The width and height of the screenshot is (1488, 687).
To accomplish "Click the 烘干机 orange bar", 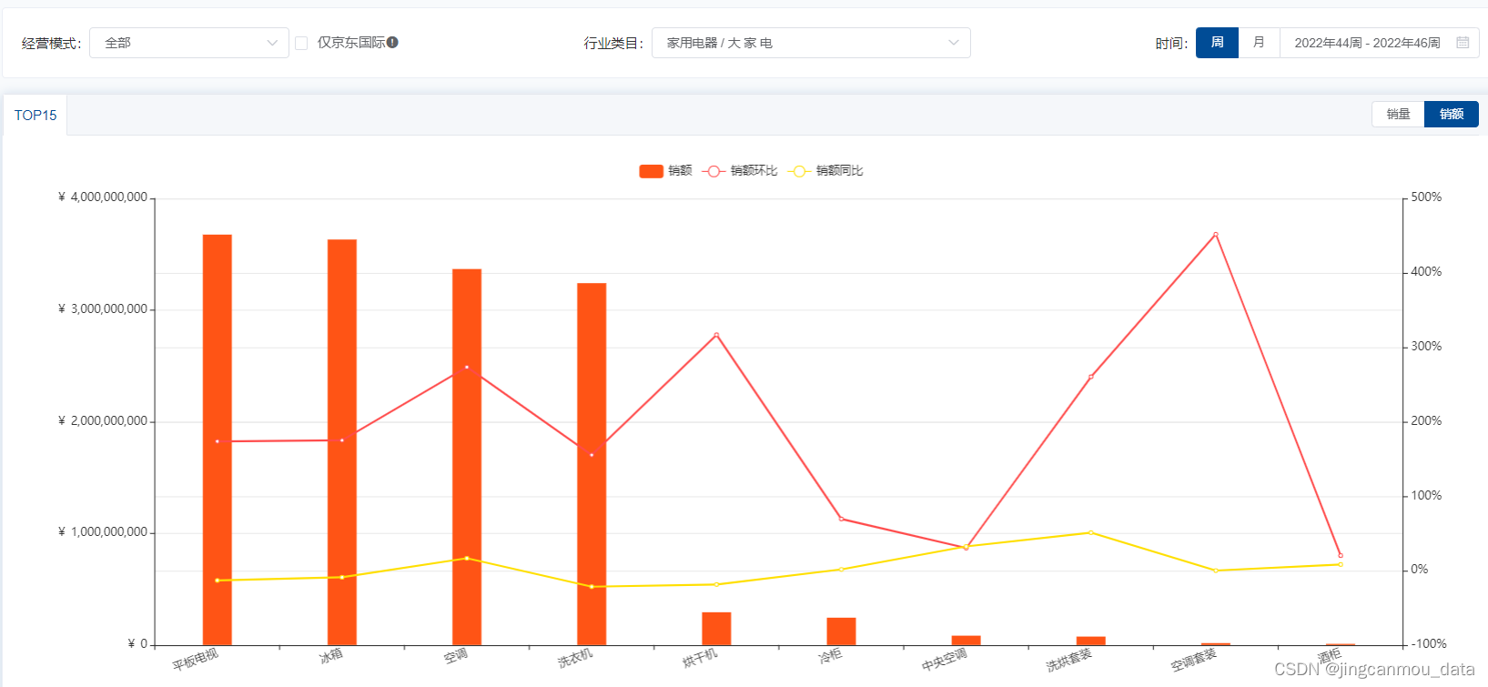I will (x=716, y=629).
